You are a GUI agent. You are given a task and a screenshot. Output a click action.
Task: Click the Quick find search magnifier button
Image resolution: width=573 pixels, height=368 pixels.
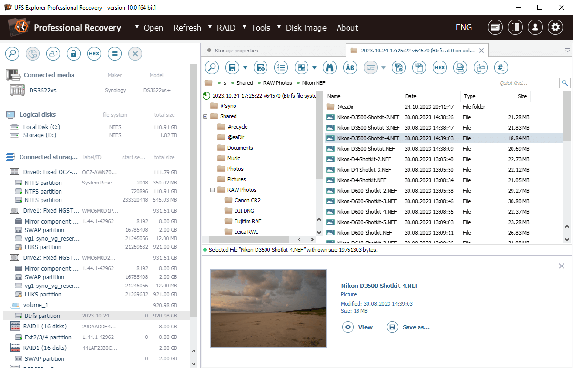[x=565, y=83]
